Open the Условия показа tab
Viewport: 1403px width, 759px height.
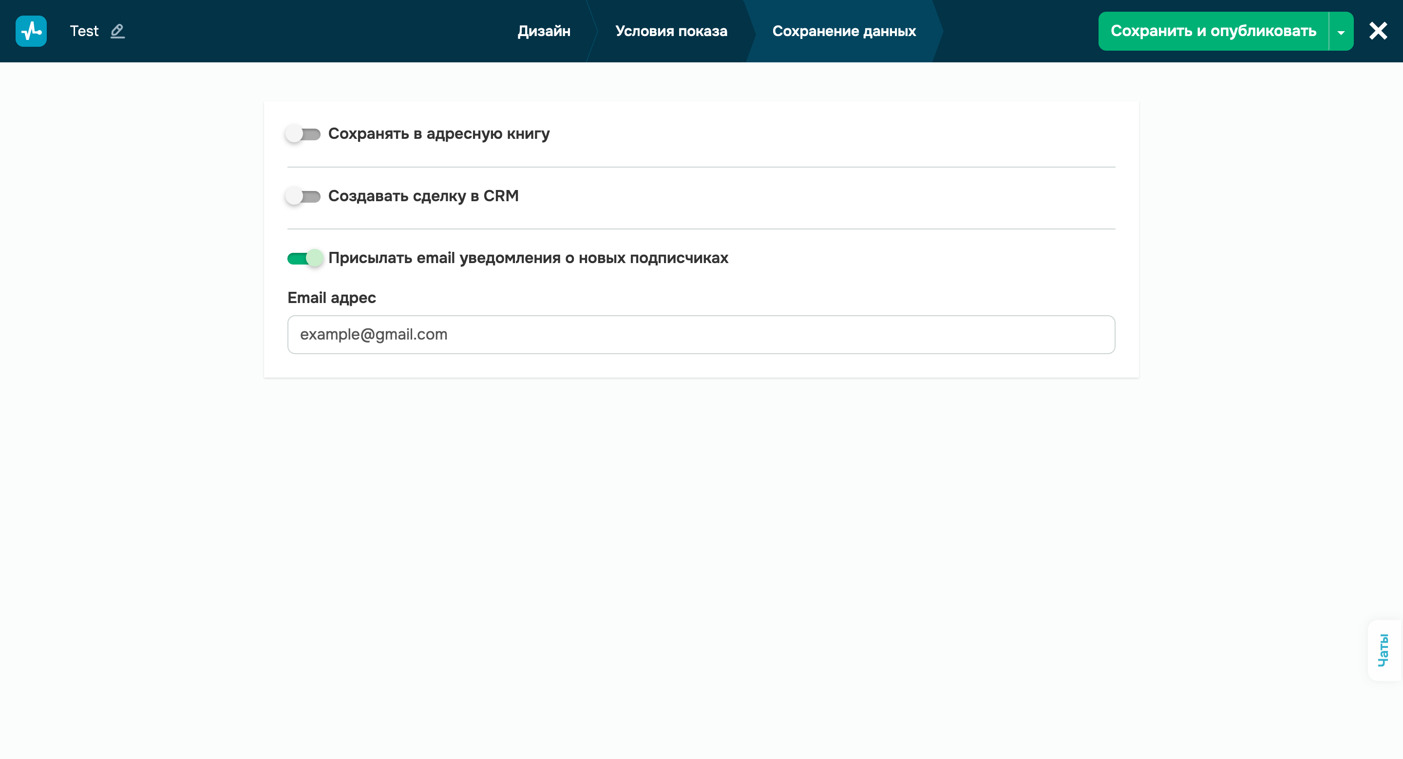point(670,31)
